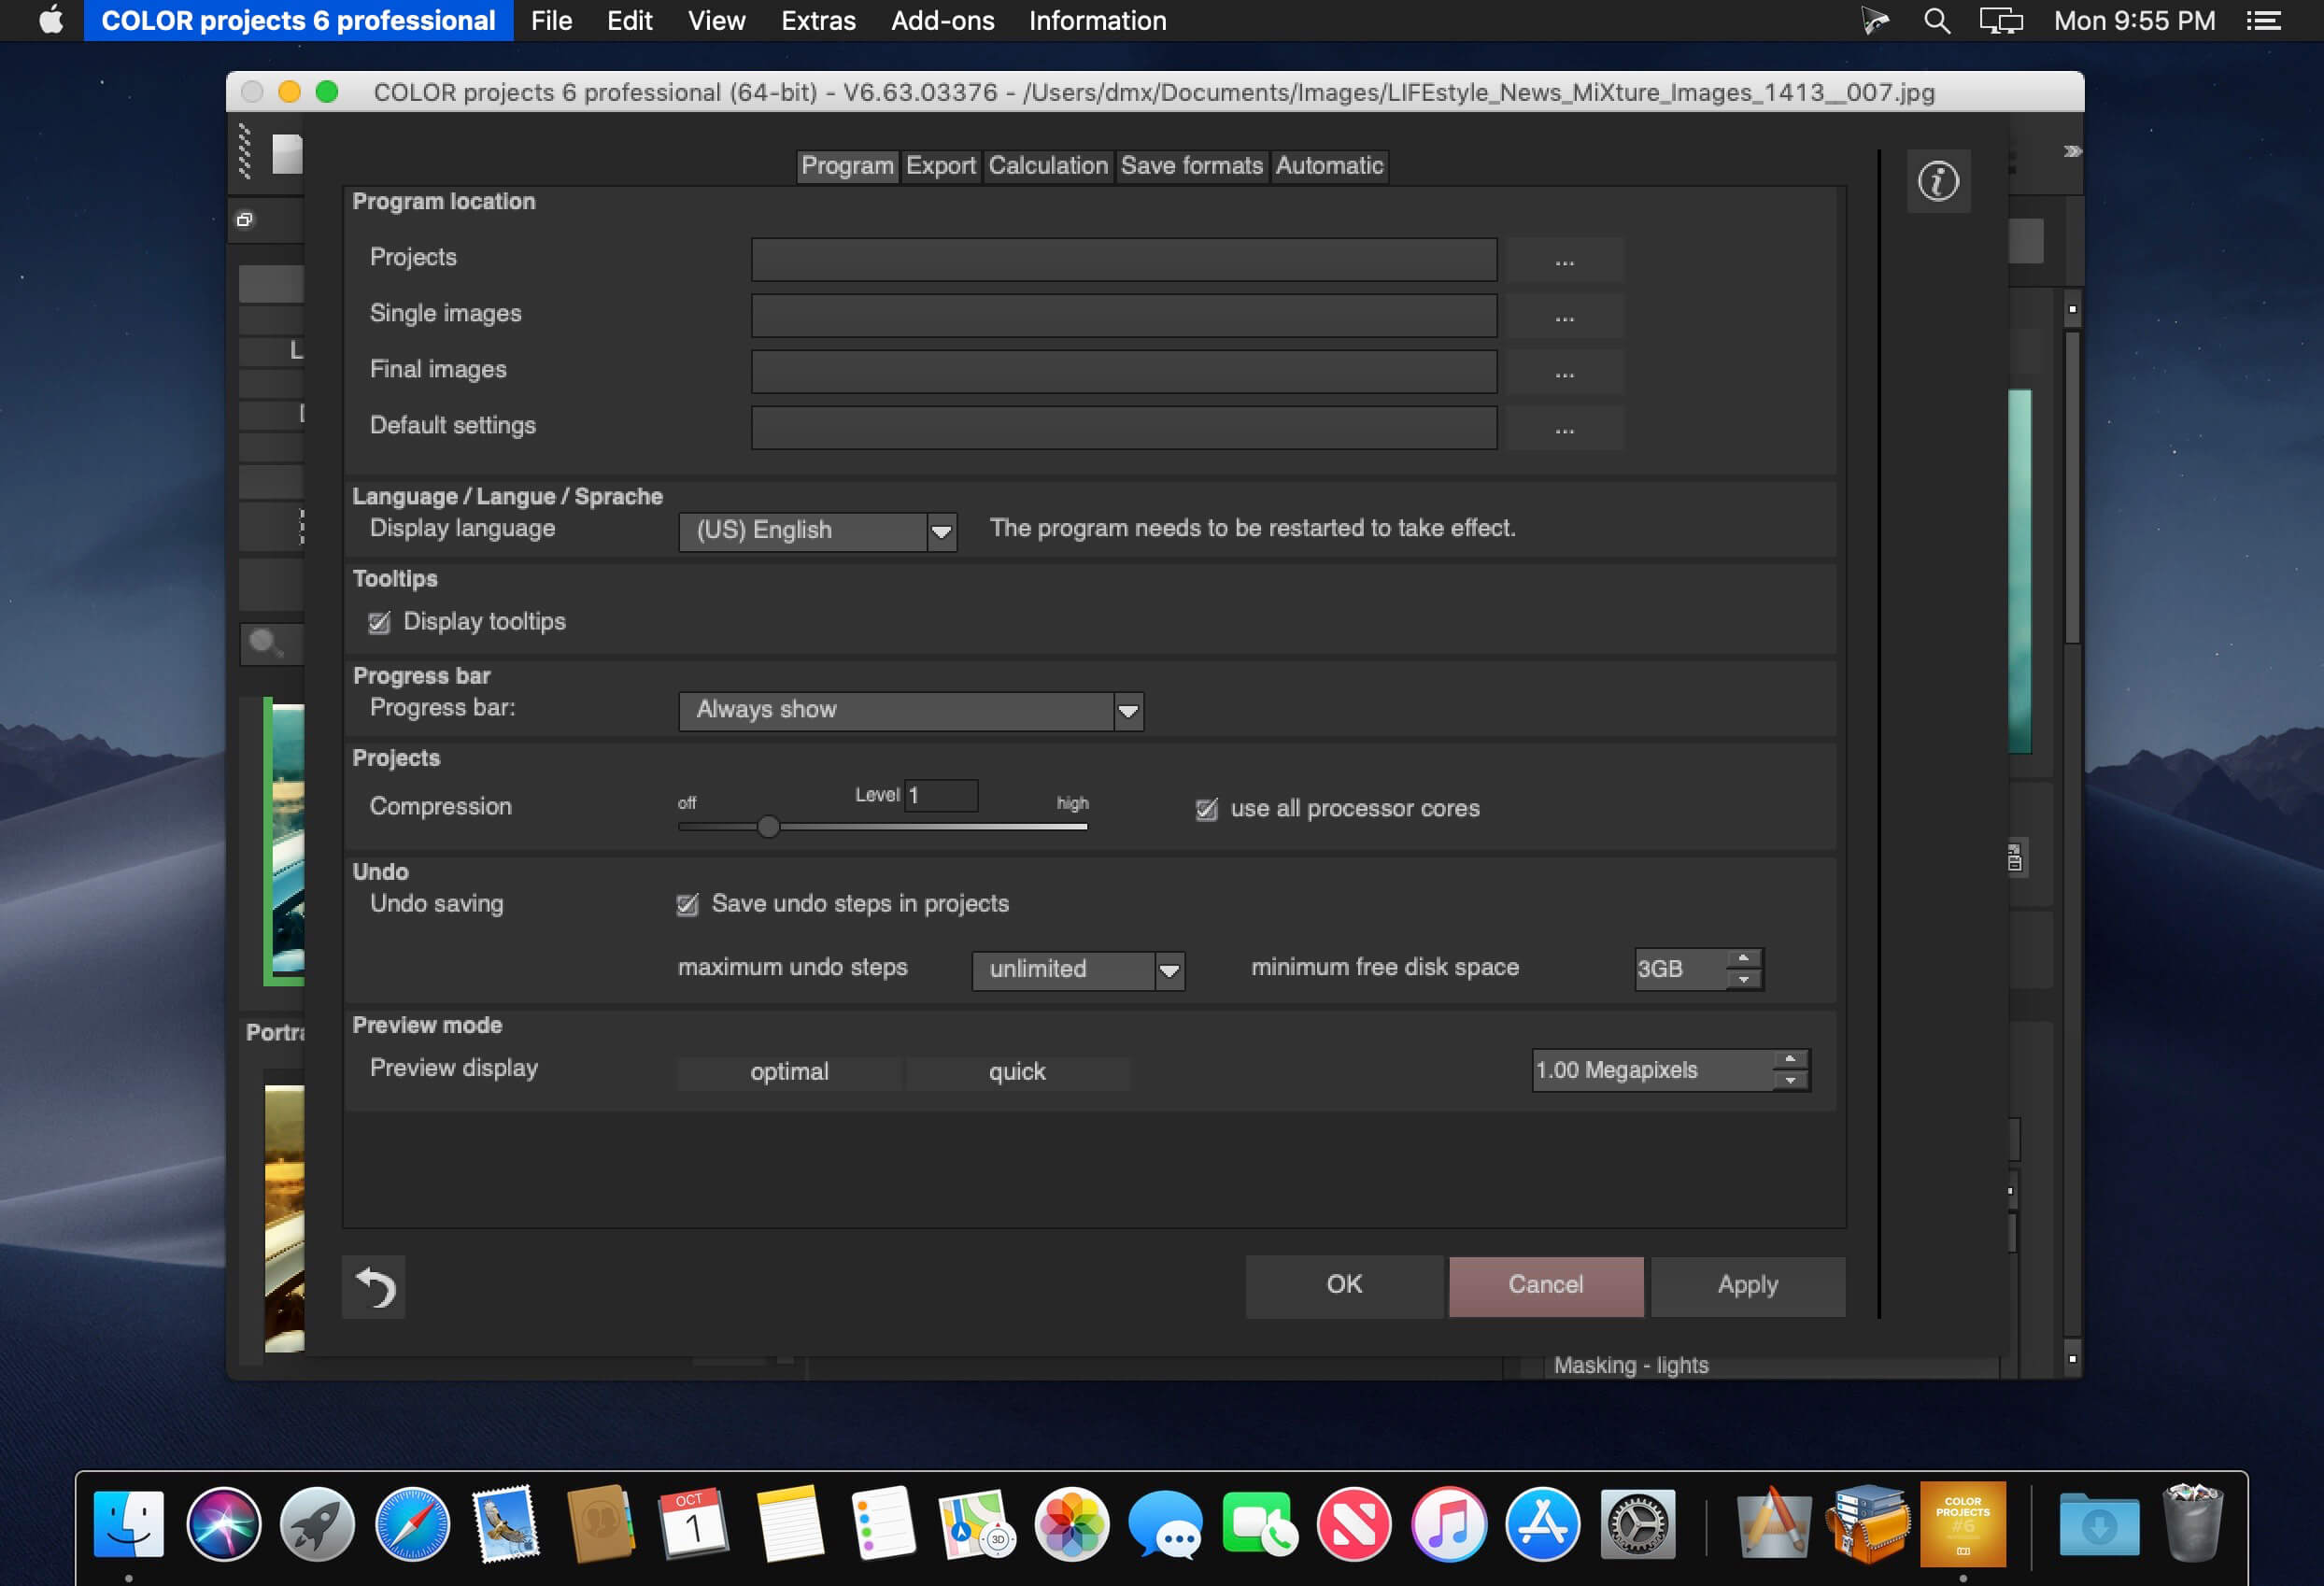Select optimal preview display mode
This screenshot has height=1586, width=2324.
click(x=789, y=1072)
